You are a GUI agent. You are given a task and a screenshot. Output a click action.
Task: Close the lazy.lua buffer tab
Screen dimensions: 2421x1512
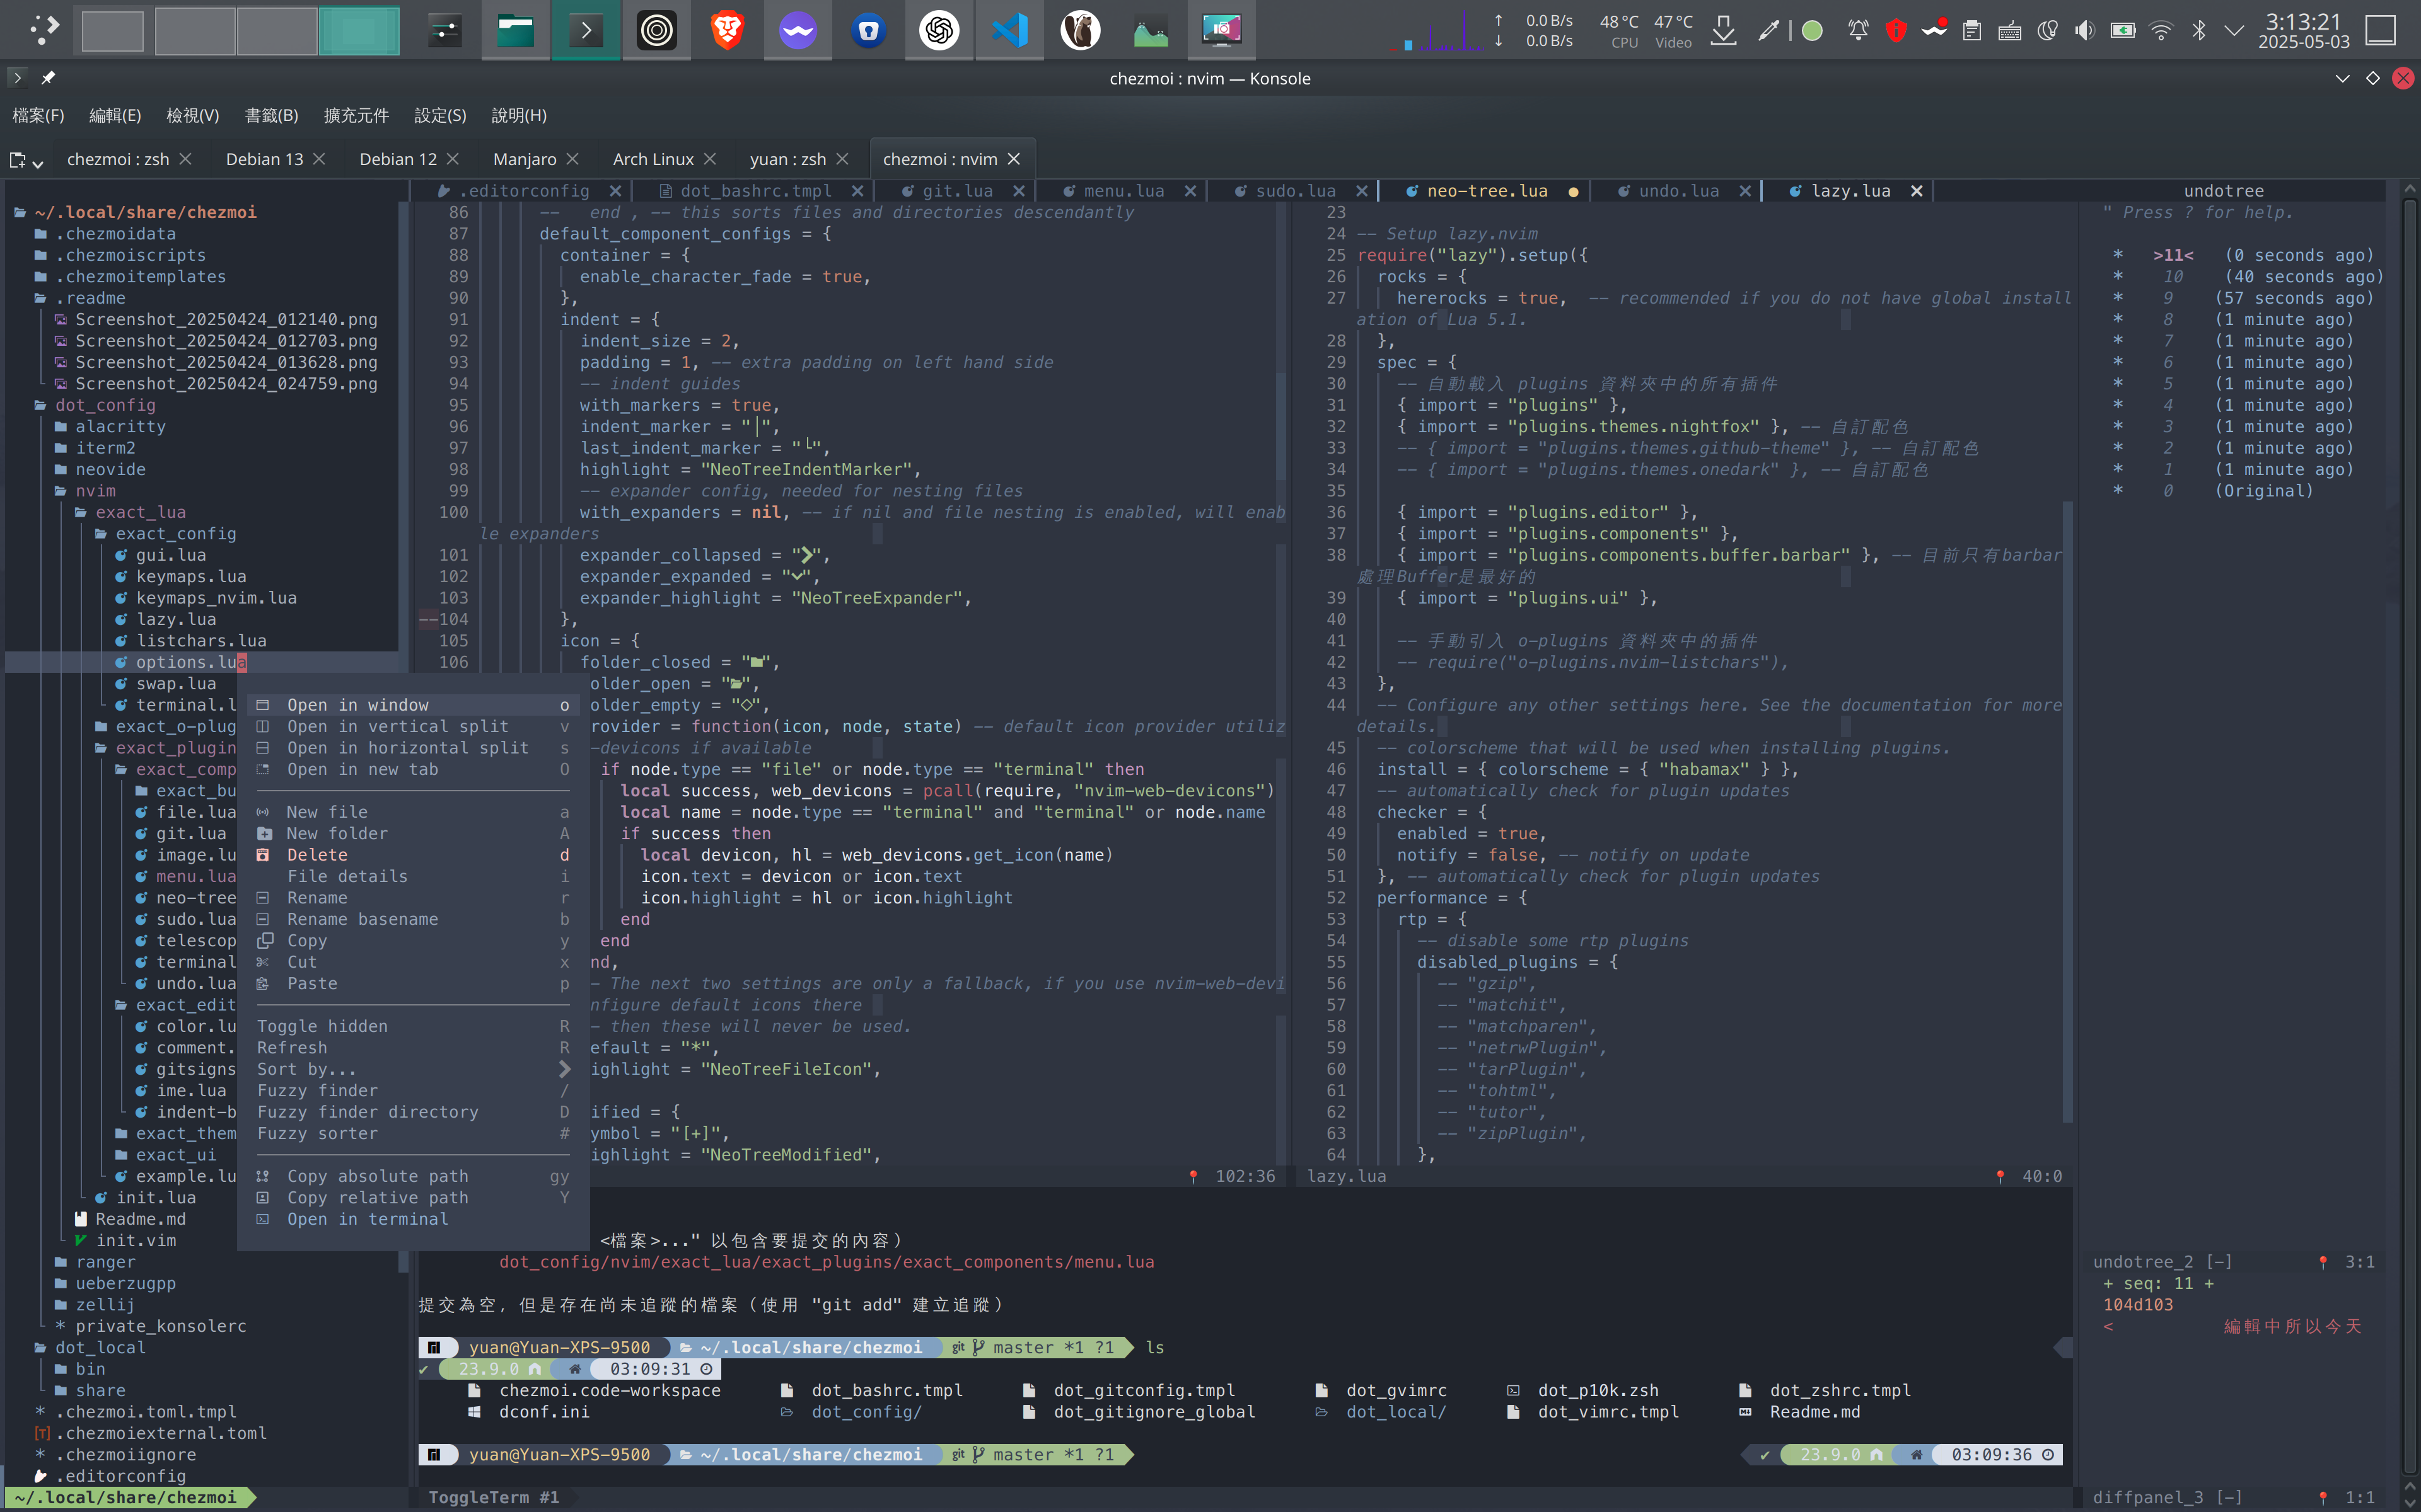1916,191
